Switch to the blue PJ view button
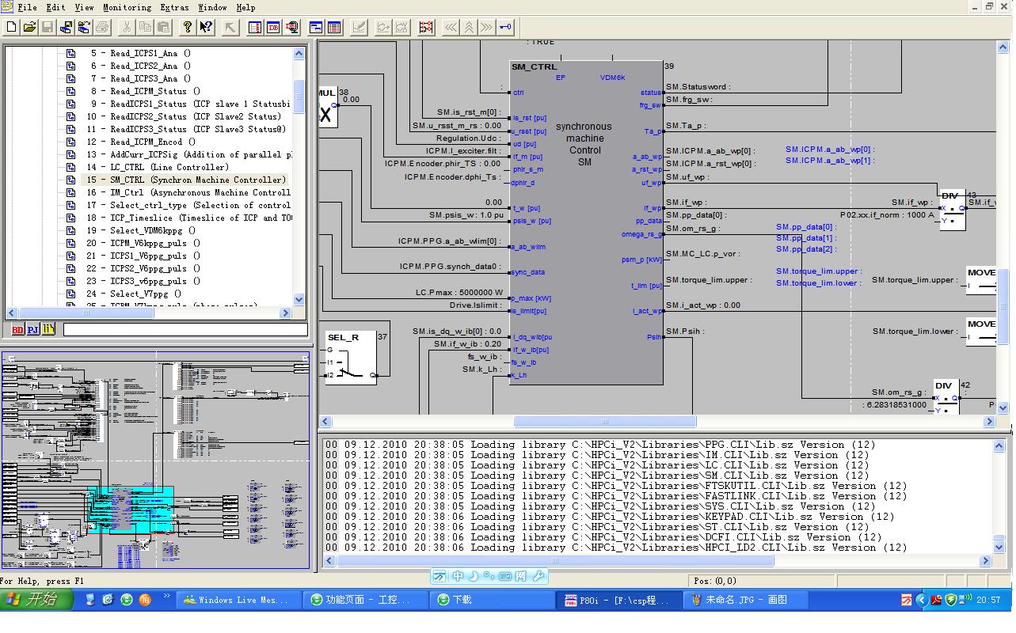 coord(33,329)
